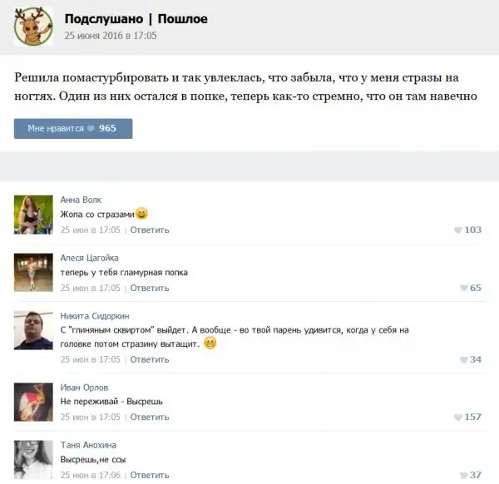Image resolution: width=499 pixels, height=484 pixels.
Task: Click Ответить under Алеся Цагойка's comment
Action: click(150, 288)
